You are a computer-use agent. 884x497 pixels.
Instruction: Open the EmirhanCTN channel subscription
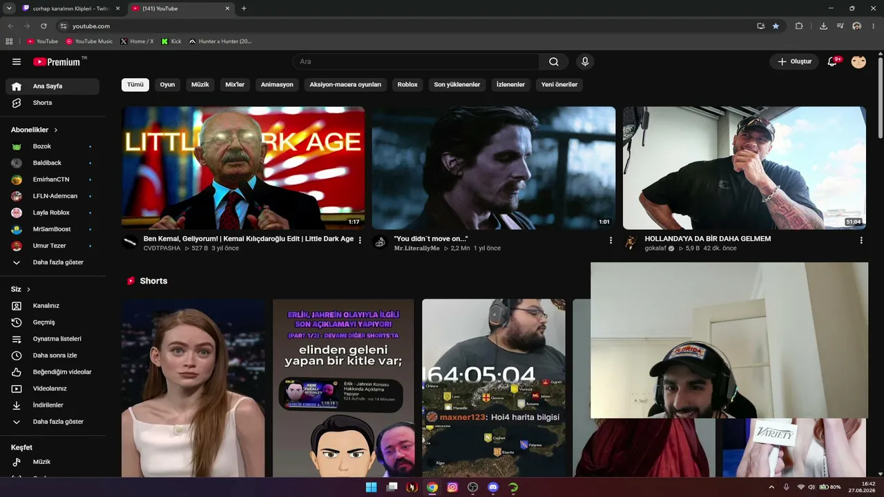point(52,179)
